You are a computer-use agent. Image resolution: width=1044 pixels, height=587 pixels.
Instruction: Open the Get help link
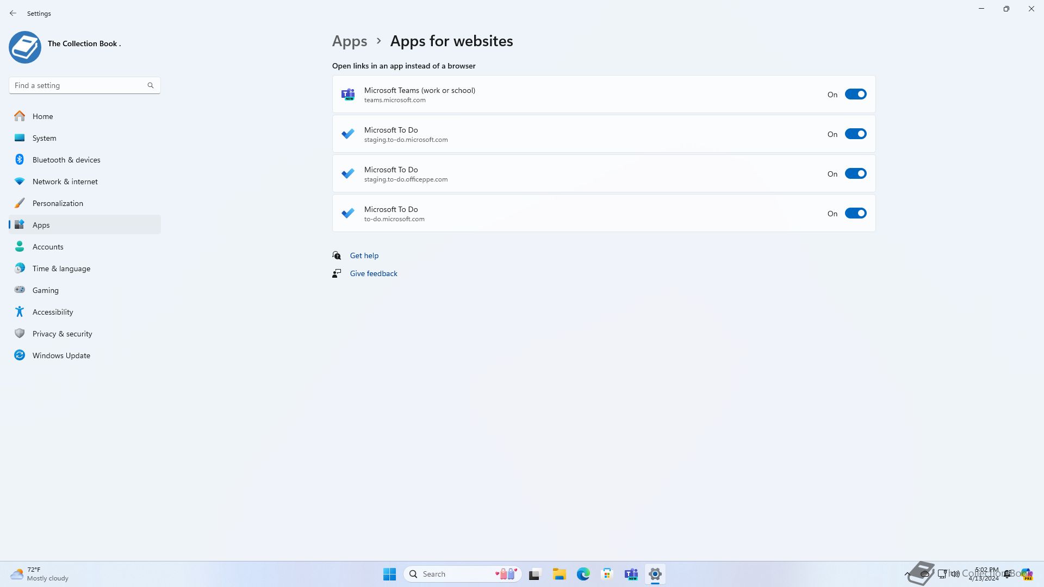364,255
